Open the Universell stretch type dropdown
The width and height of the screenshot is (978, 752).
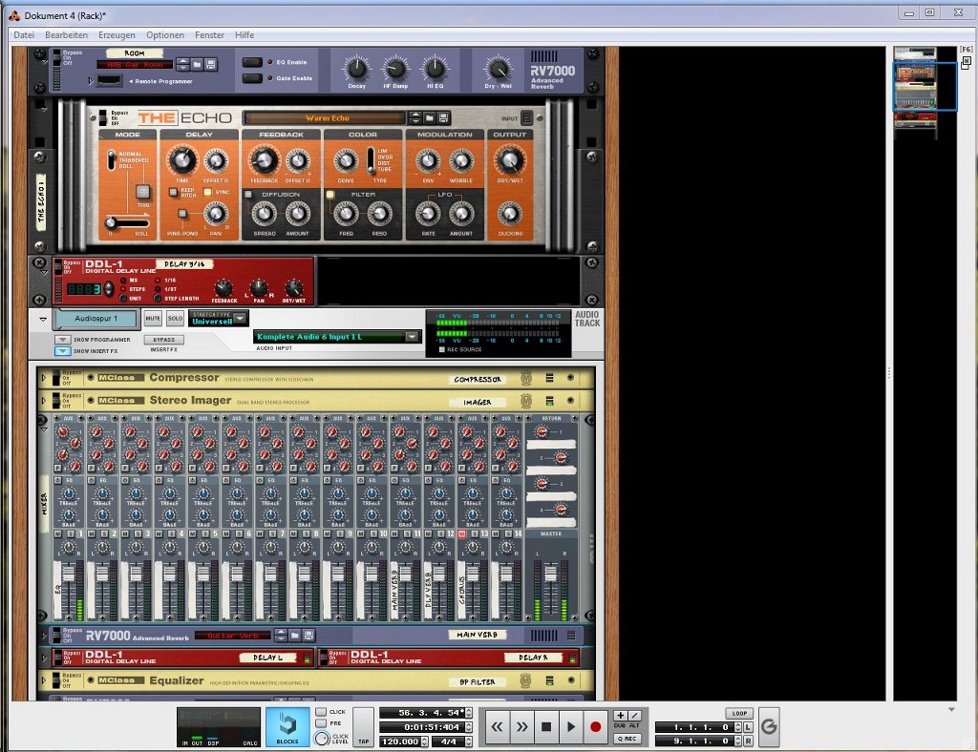[239, 318]
